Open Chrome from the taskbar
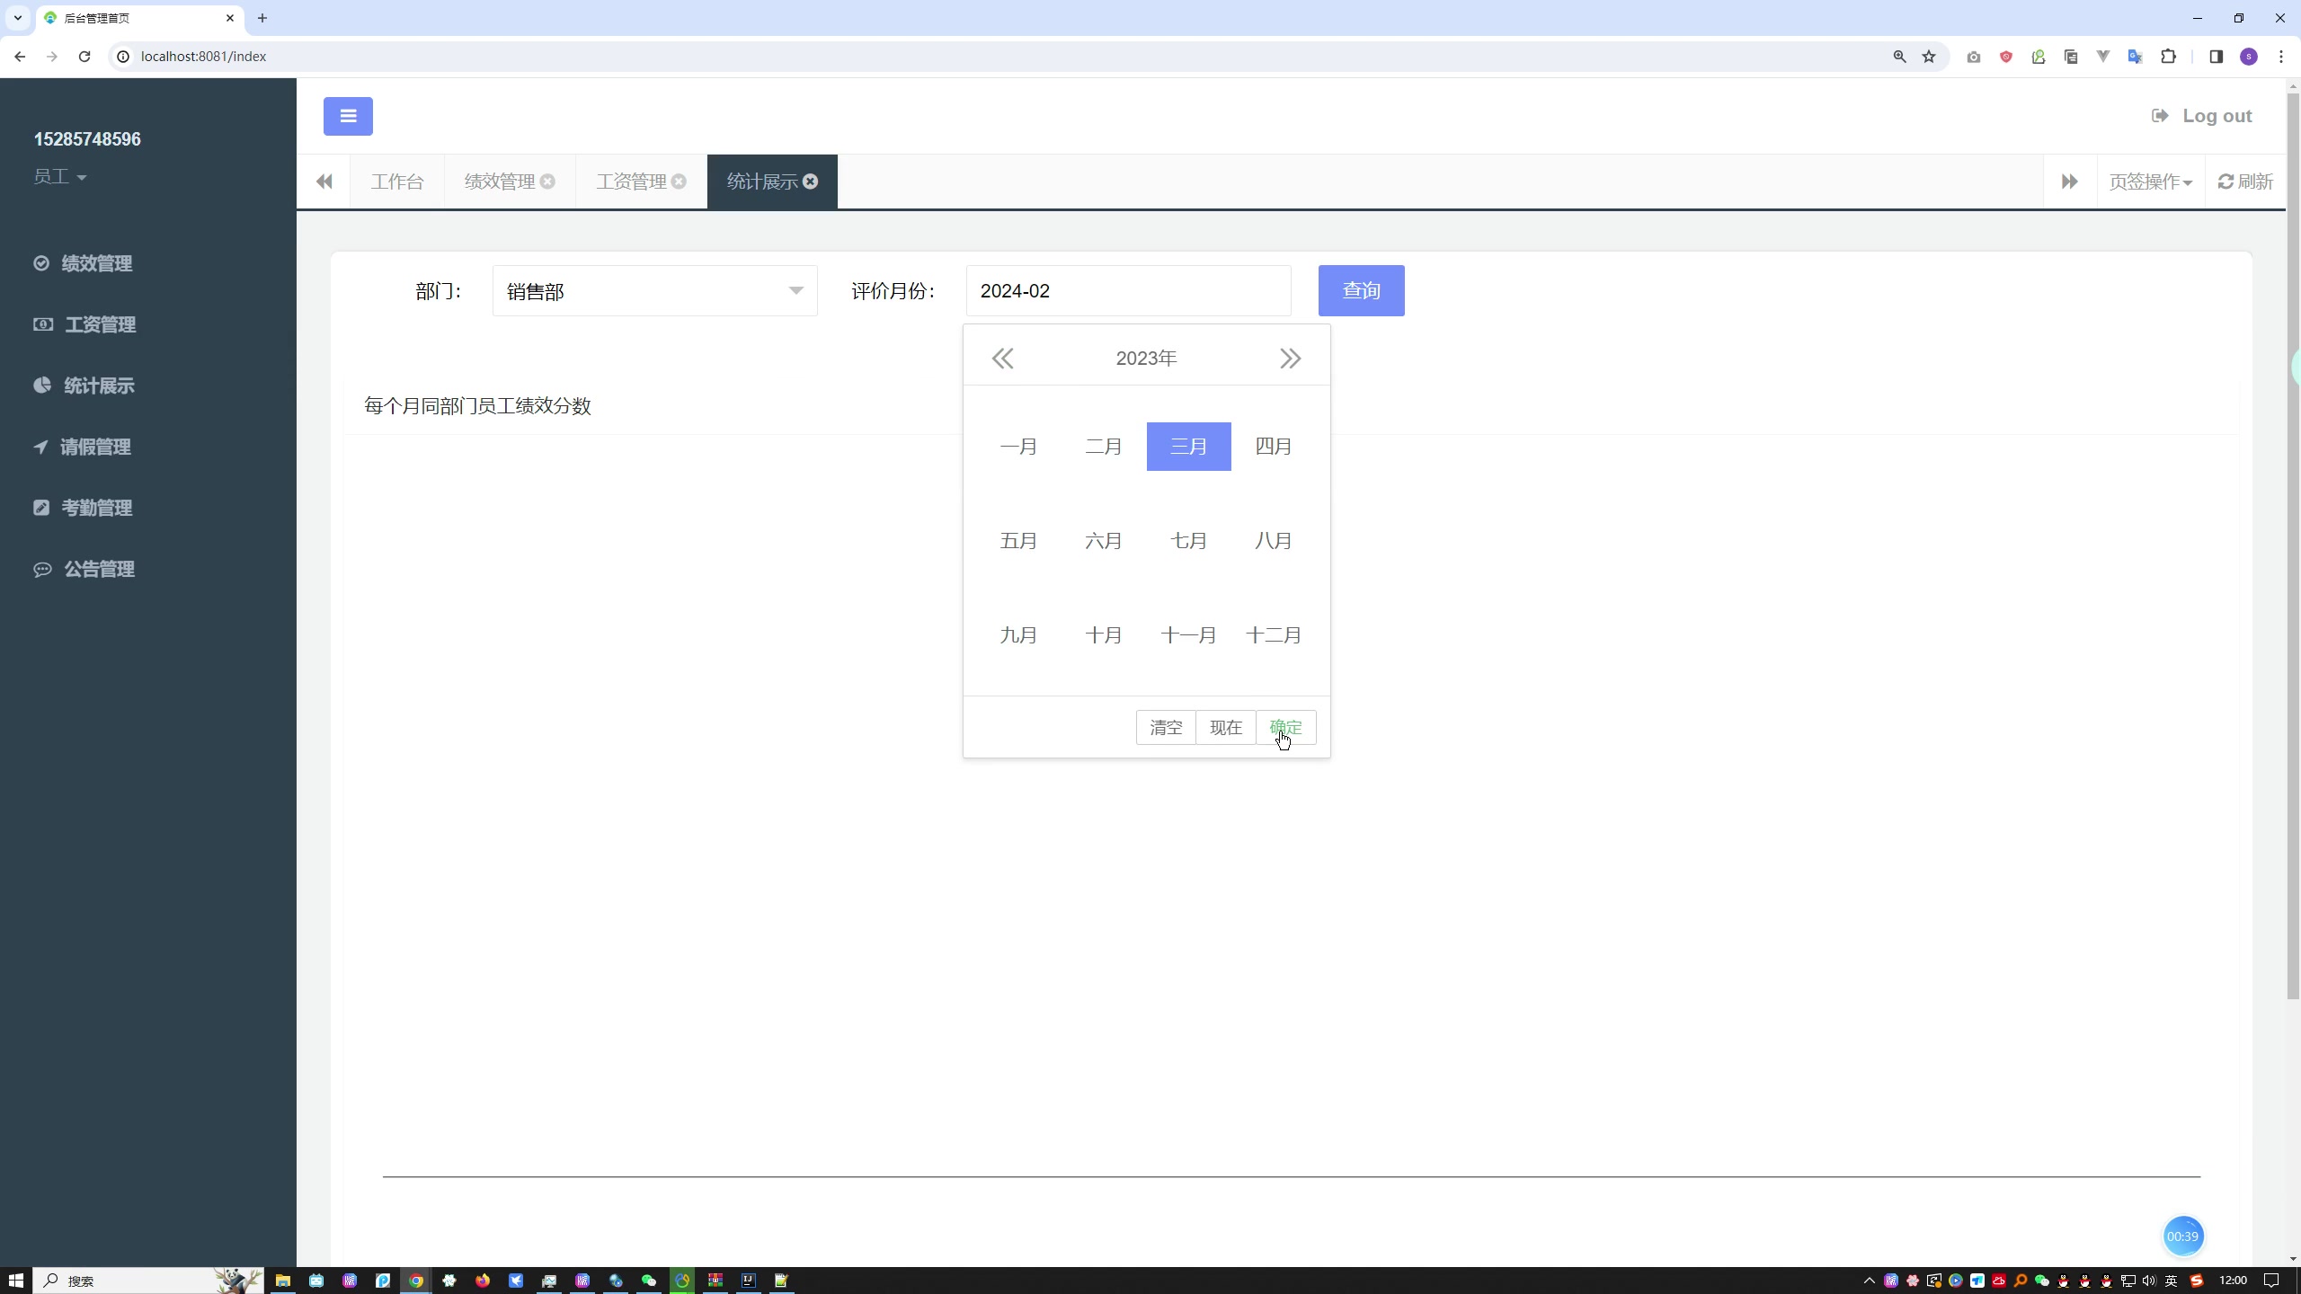The height and width of the screenshot is (1294, 2301). (x=416, y=1281)
